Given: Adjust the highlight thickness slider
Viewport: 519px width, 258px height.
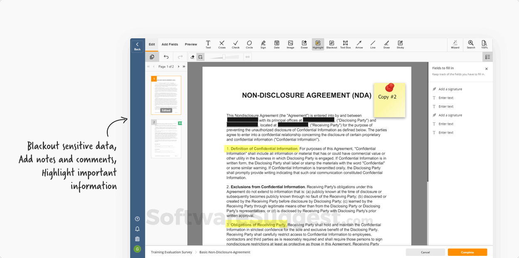Looking at the screenshot, I should (x=224, y=57).
